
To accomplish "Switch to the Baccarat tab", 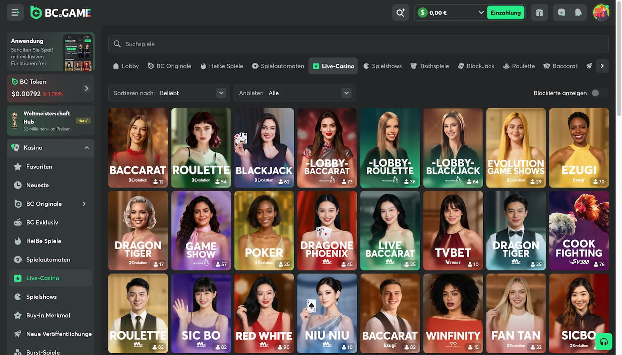I will [x=560, y=66].
